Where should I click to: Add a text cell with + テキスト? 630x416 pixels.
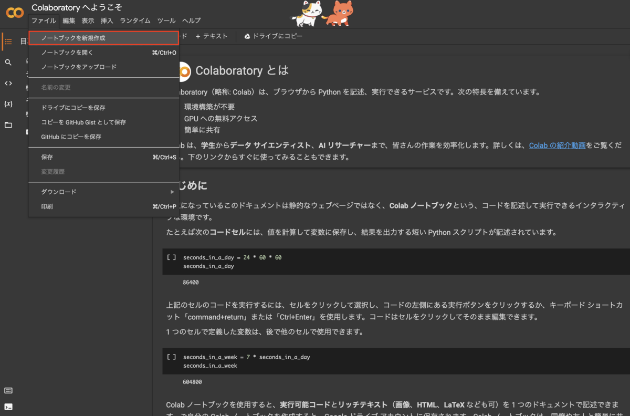(212, 36)
